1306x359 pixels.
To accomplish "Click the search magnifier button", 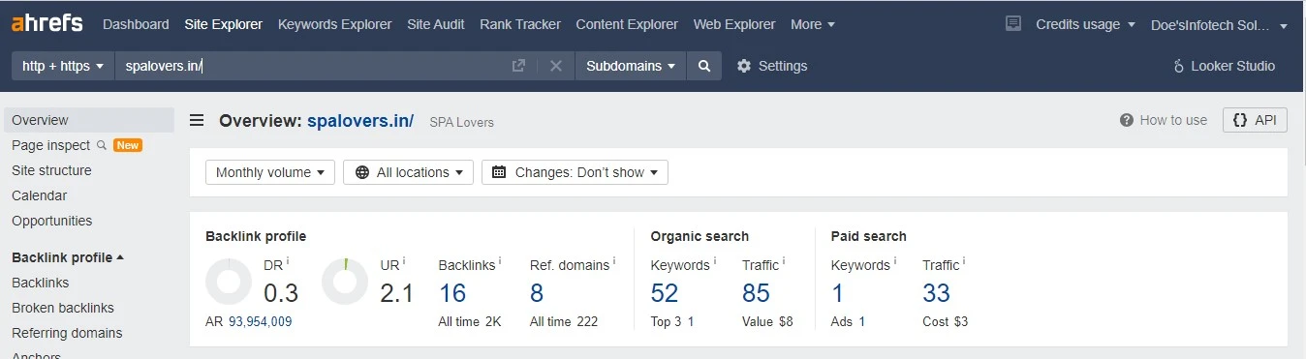I will [x=704, y=66].
